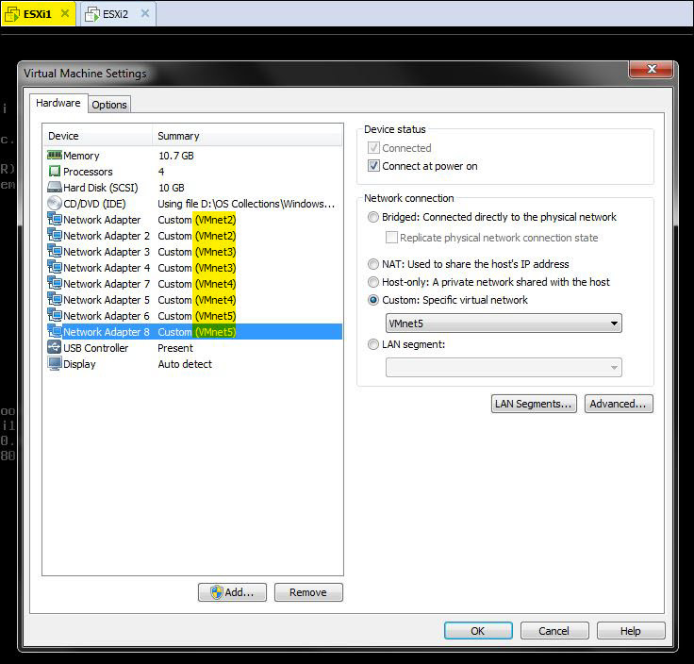Select Network Adapter 6 Custom (VMnet5) summary

click(197, 316)
